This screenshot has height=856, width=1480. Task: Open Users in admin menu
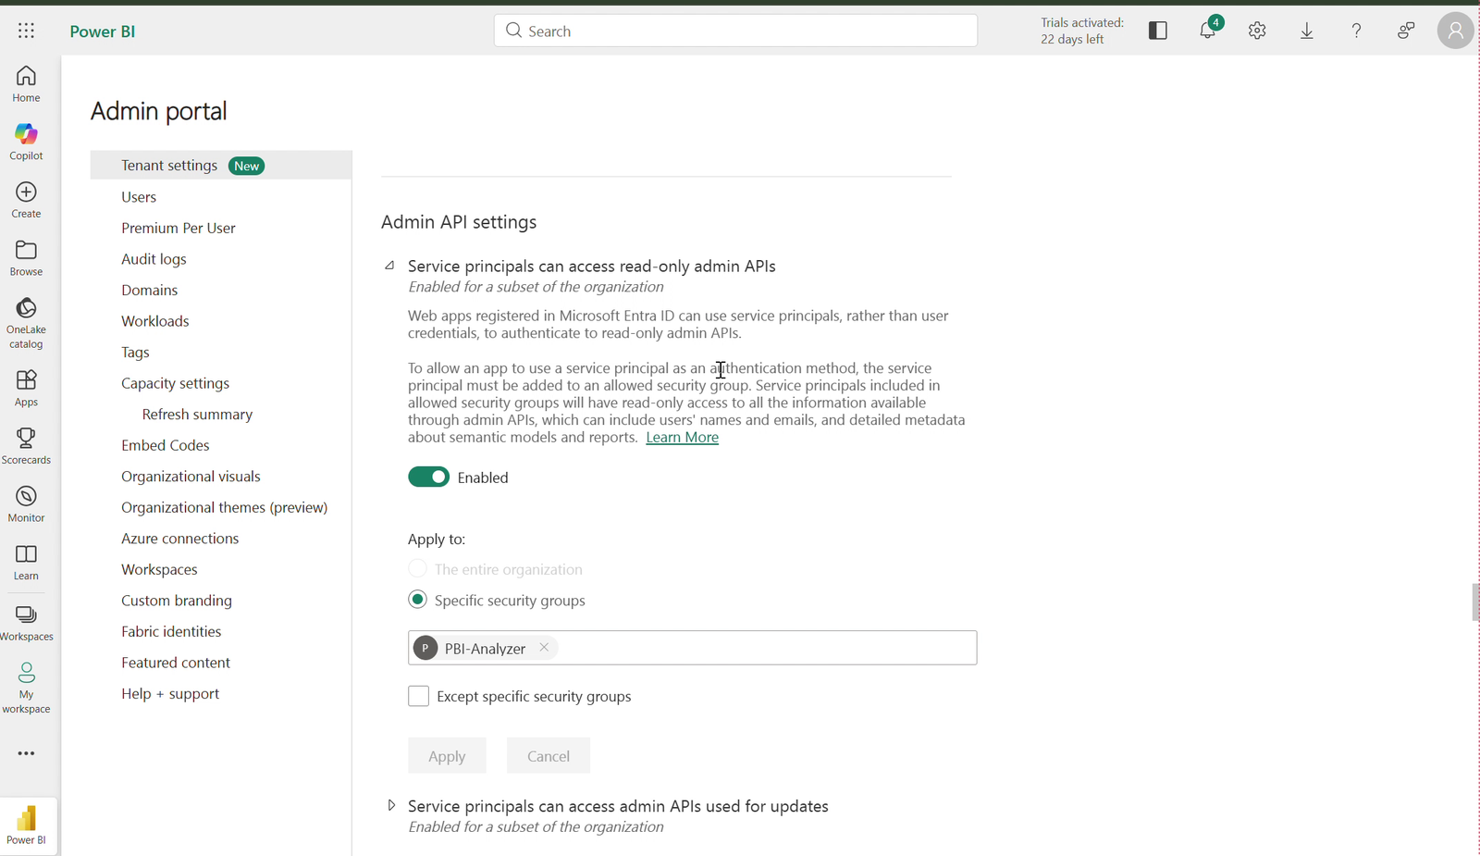(139, 197)
